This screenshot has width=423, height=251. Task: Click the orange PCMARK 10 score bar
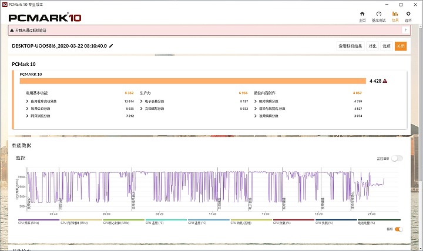click(193, 81)
